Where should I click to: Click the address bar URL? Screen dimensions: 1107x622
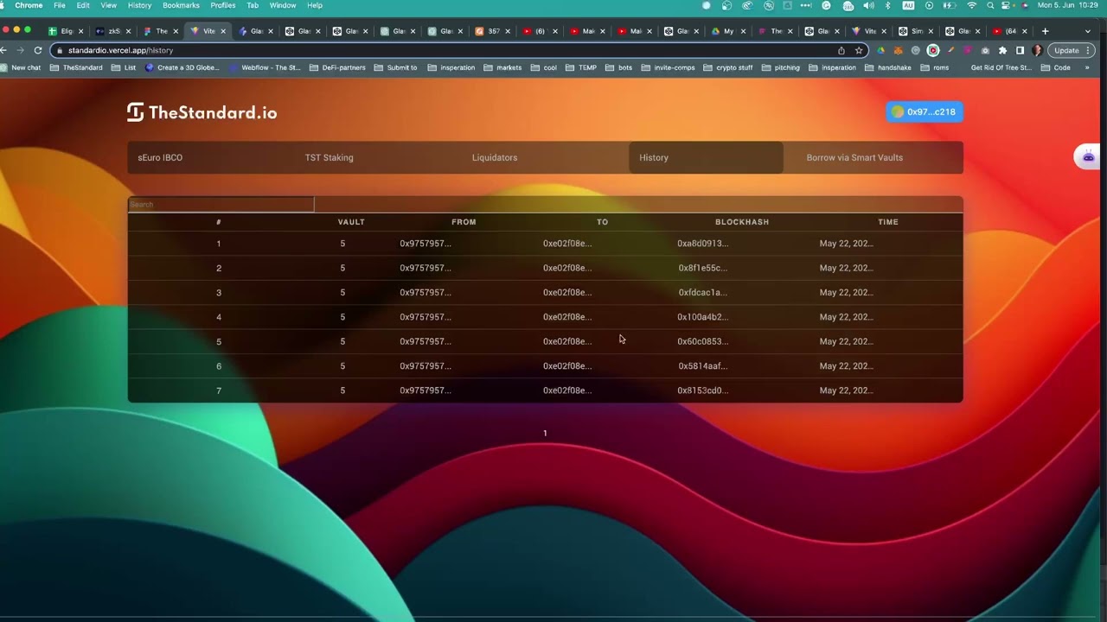click(120, 50)
